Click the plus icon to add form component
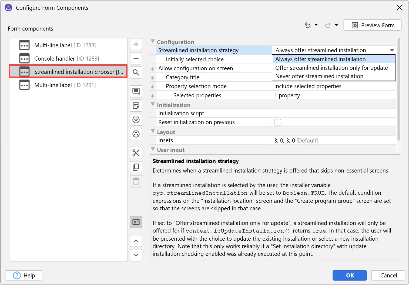The width and height of the screenshot is (409, 285). [x=136, y=44]
